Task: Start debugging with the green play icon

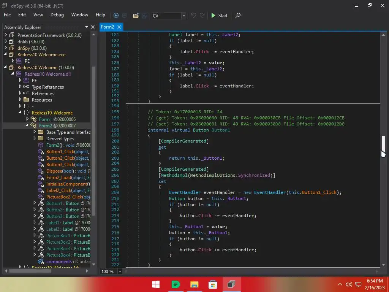Action: pos(213,15)
